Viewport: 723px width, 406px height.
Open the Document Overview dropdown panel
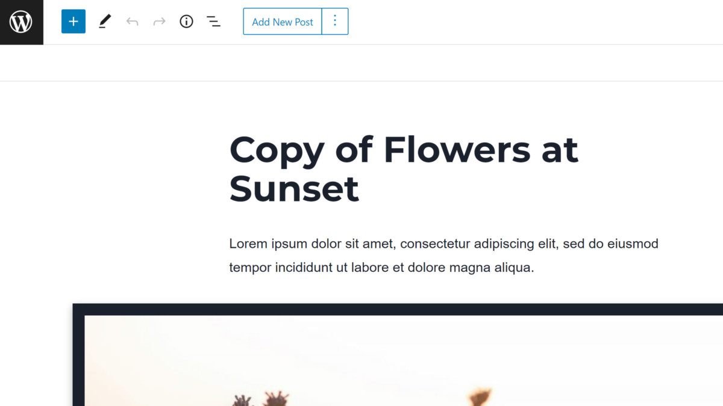coord(214,21)
